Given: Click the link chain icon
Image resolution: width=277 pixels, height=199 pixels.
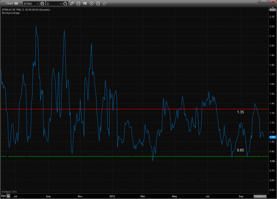Looking at the screenshot, I should click(104, 4).
